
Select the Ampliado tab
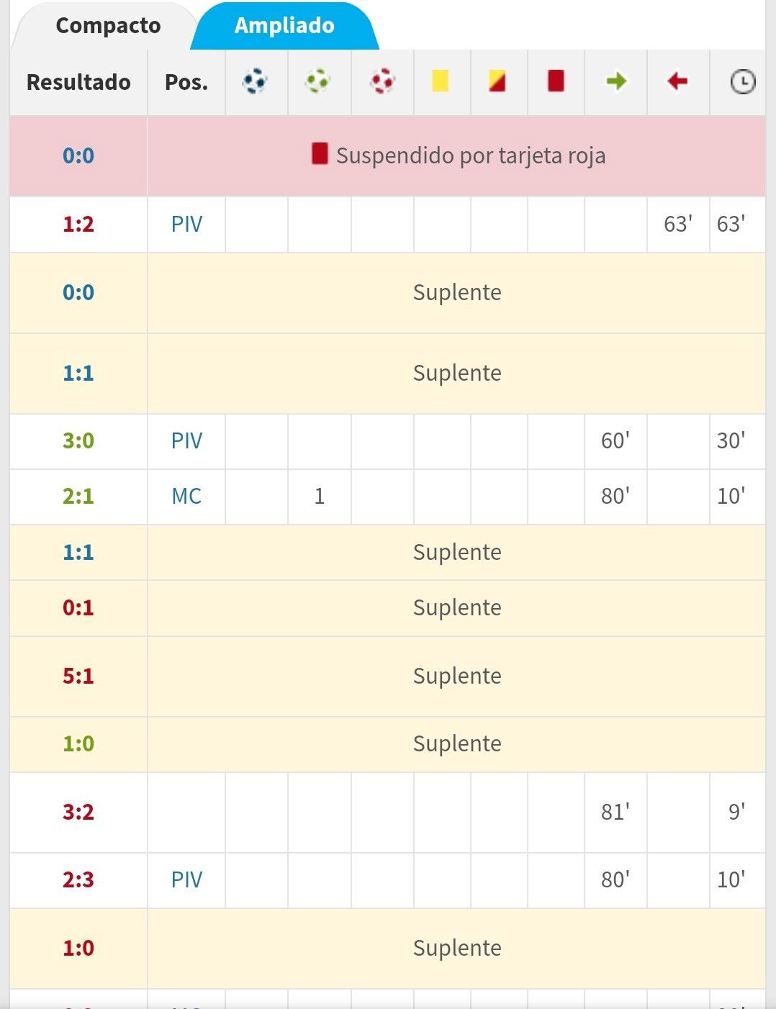pos(284,25)
